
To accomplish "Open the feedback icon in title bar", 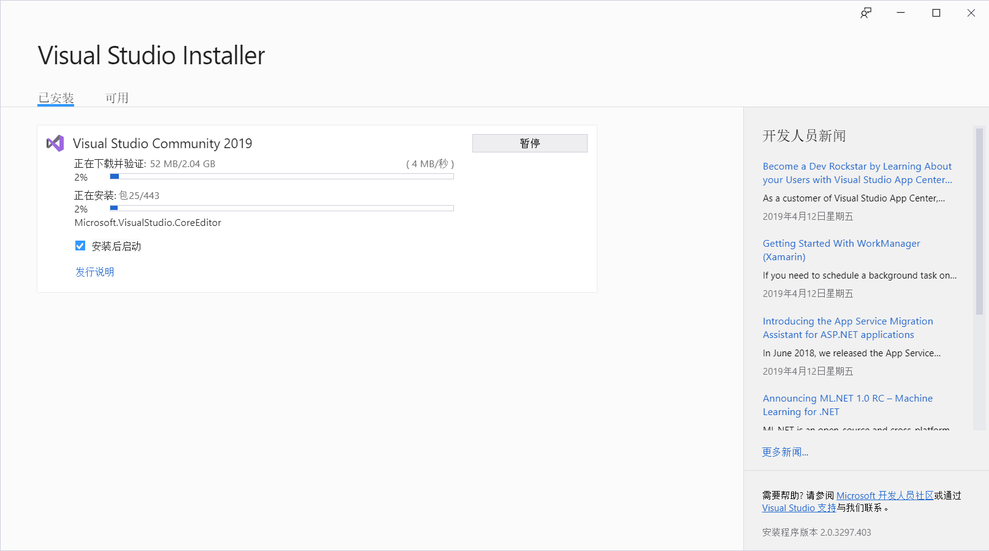I will click(x=865, y=13).
